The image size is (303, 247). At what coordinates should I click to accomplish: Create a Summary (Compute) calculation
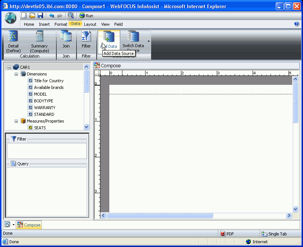[40, 41]
